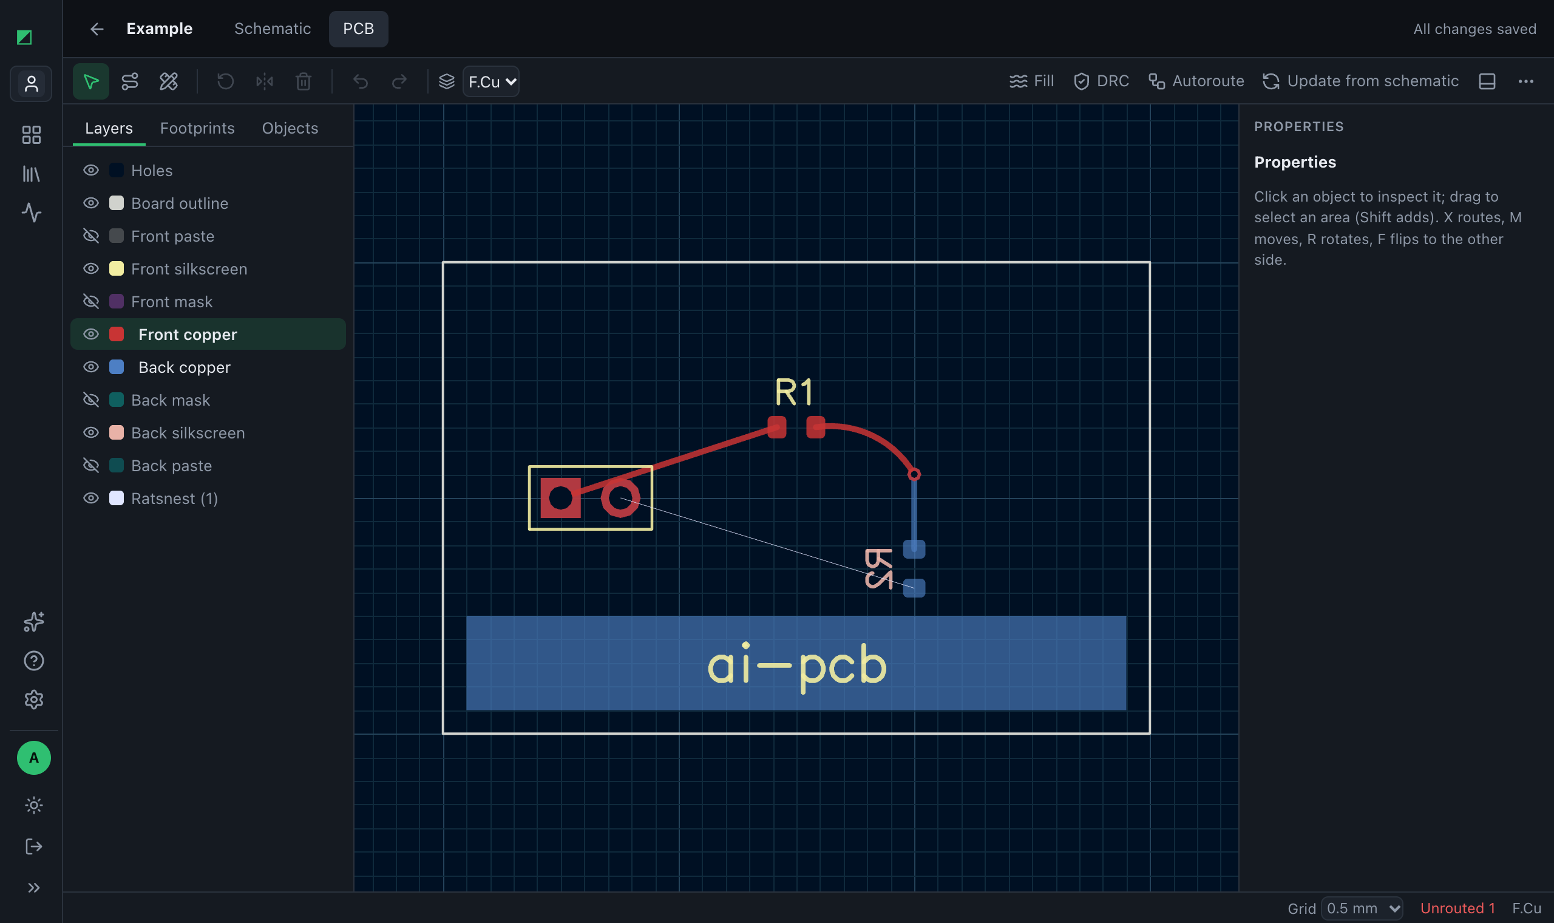1554x923 pixels.
Task: Hide the Board outline layer
Action: pos(91,203)
